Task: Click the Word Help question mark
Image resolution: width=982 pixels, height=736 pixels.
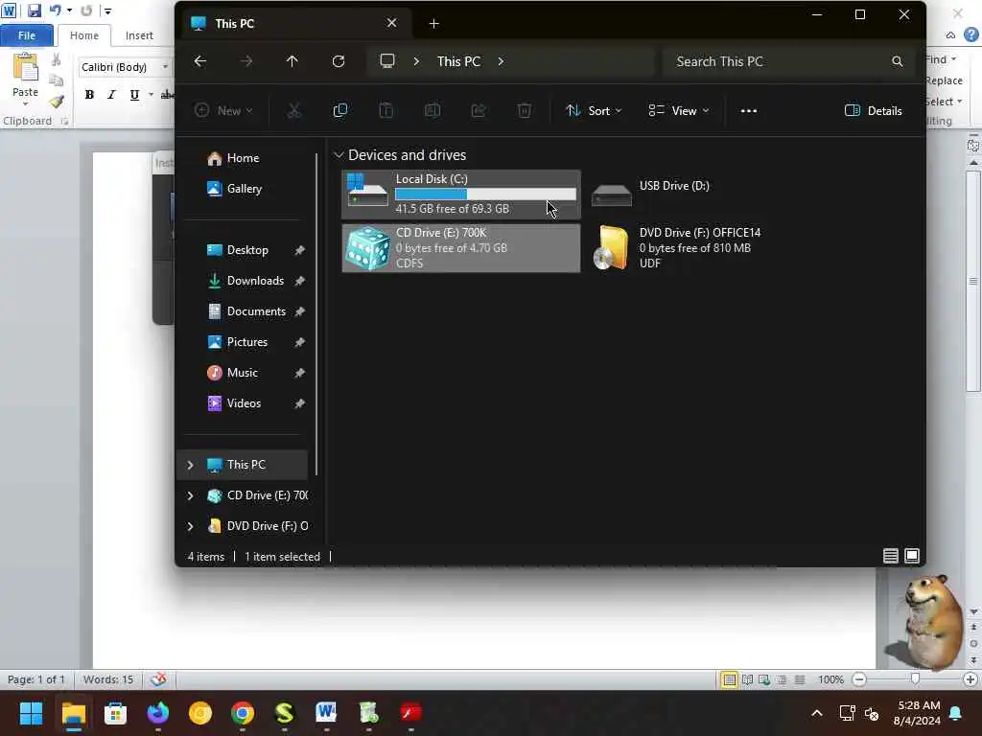Action: pyautogui.click(x=971, y=34)
